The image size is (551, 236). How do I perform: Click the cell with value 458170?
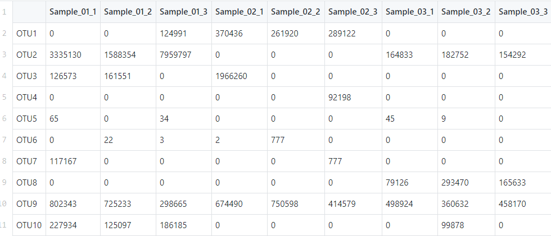pyautogui.click(x=523, y=204)
